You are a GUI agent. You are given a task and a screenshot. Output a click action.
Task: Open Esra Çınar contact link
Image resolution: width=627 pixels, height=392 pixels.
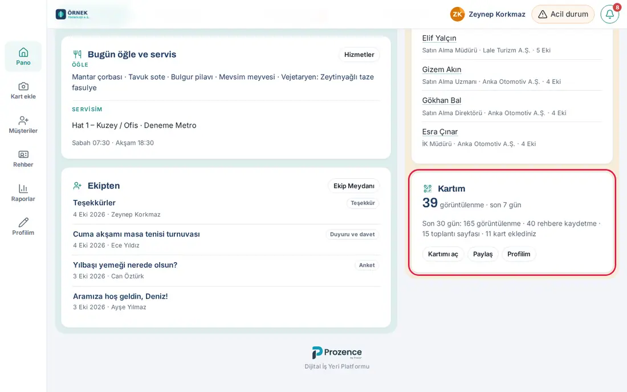click(440, 132)
